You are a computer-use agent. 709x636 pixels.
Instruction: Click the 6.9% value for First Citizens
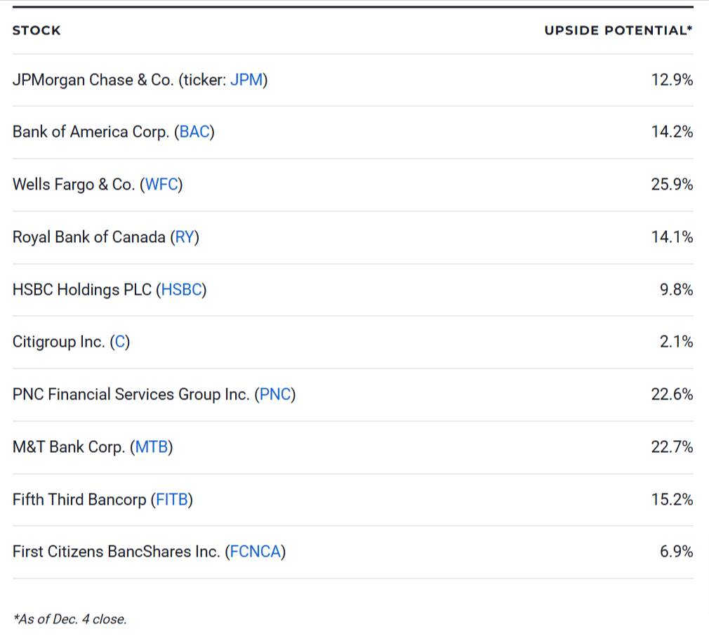pos(676,552)
